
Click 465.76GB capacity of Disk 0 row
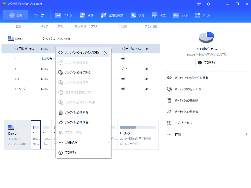[64, 39]
